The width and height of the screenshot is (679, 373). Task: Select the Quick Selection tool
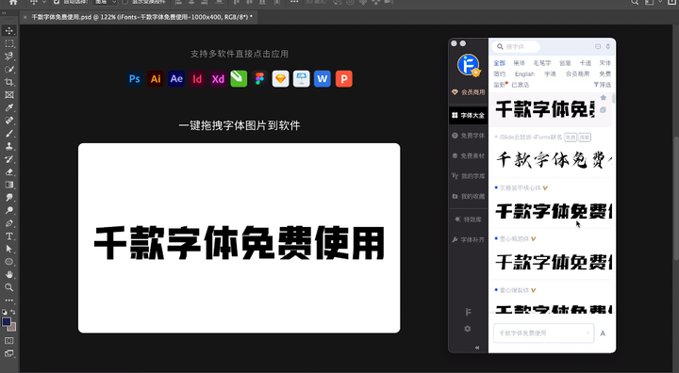[9, 70]
